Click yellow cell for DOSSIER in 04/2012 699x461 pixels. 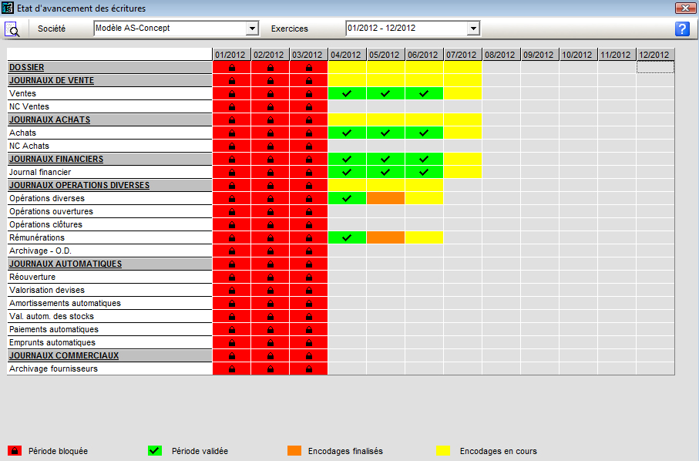click(347, 67)
